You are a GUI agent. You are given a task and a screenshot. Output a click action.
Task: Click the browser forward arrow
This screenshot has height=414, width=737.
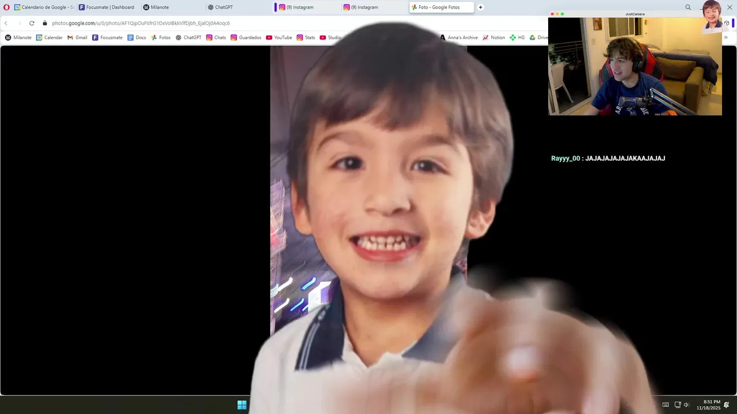pyautogui.click(x=19, y=23)
